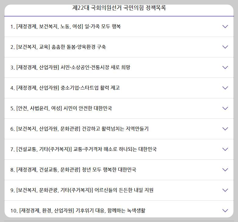Open policy text 중소기업·스타트업 활력 제고
Screen dimensions: 238x222
pos(90,88)
